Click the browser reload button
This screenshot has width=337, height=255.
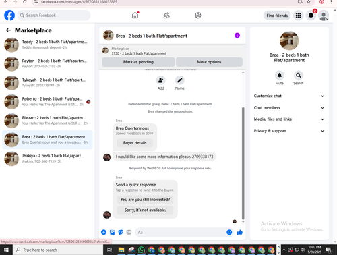coord(25,2)
